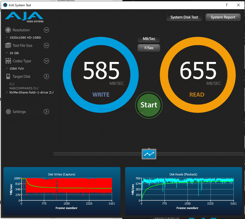Select NVMe-Share-foldr-1-drive Z:/ disk

(31, 92)
